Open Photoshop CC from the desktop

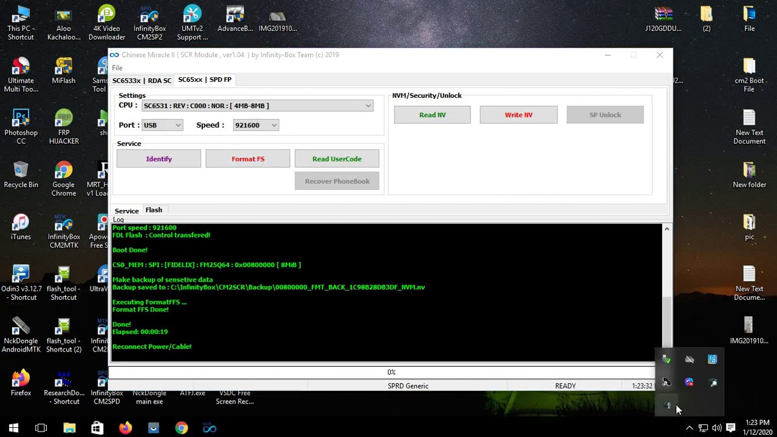[x=21, y=127]
